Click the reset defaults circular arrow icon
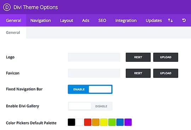The height and width of the screenshot is (130, 191). point(184,20)
